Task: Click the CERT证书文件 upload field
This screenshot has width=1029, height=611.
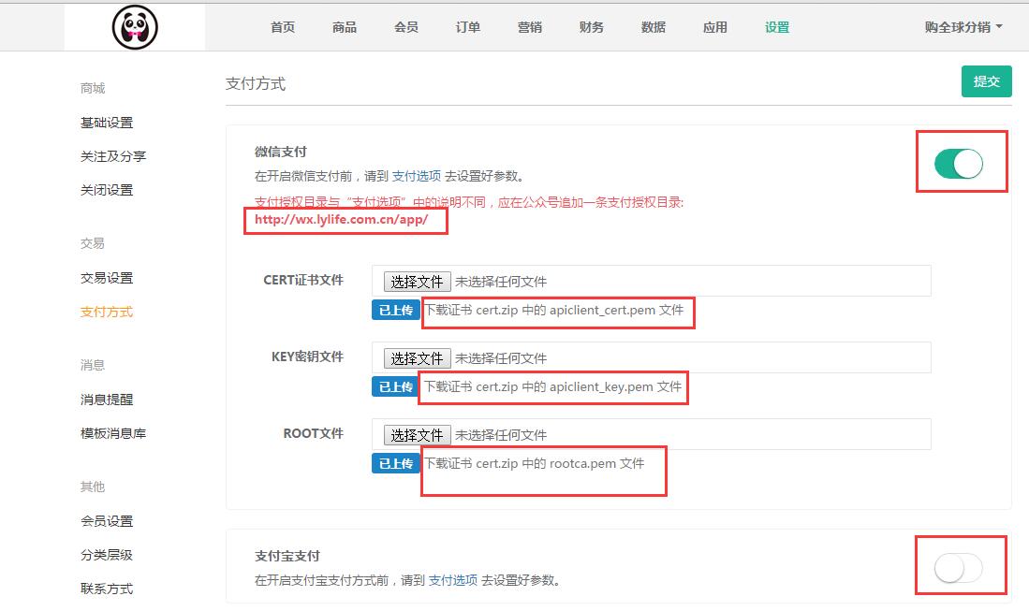Action: click(651, 282)
